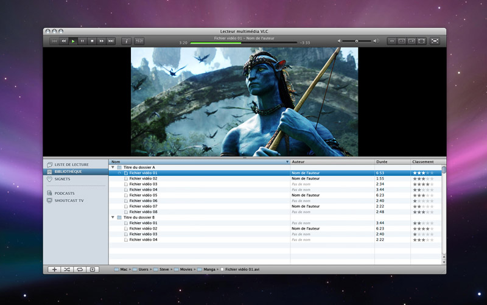Enter fullscreen mode
The height and width of the screenshot is (305, 487).
[435, 41]
